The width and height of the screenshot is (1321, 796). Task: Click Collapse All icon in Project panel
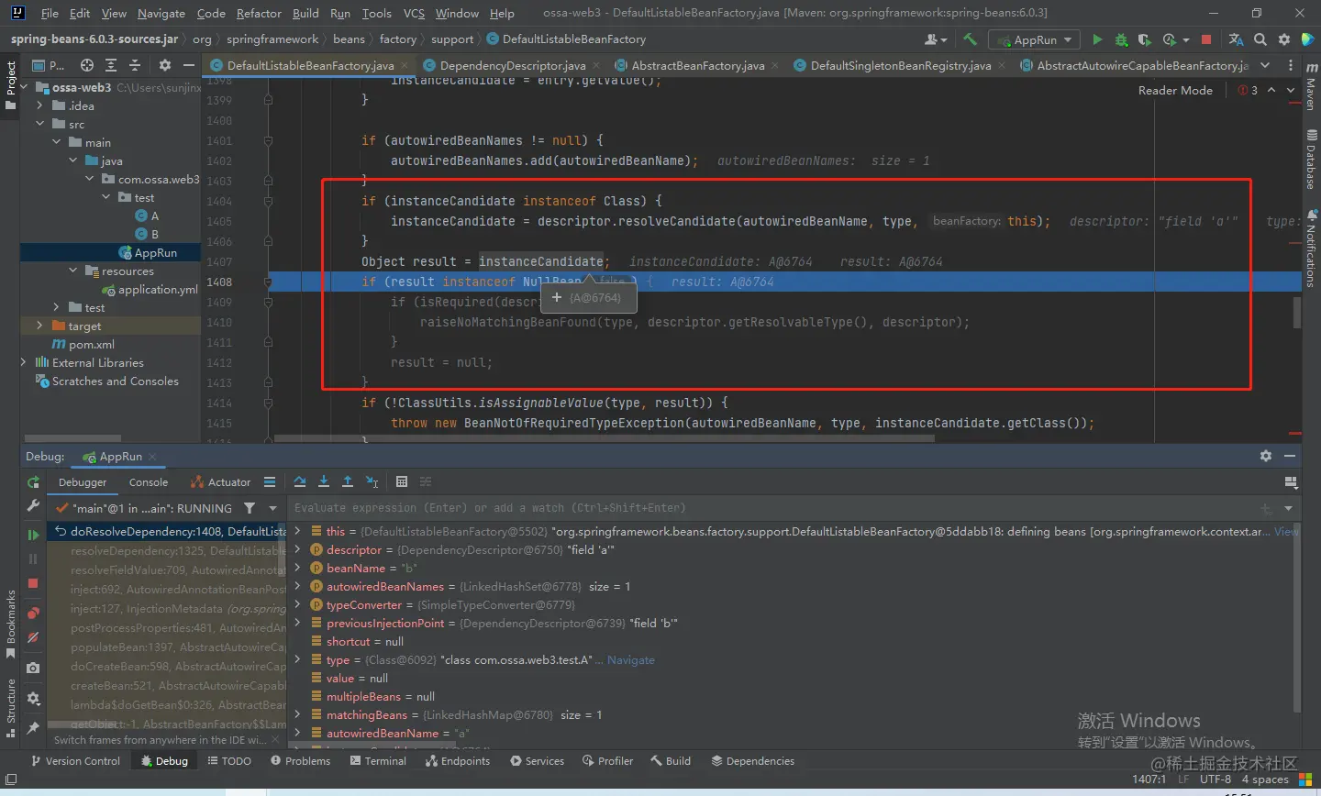click(x=135, y=65)
